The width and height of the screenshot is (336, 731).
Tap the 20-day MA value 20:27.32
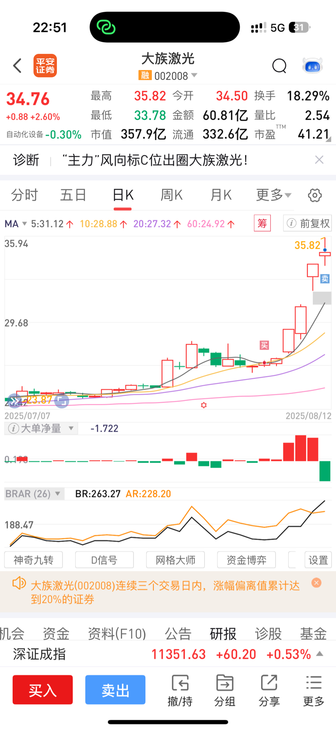coord(152,224)
